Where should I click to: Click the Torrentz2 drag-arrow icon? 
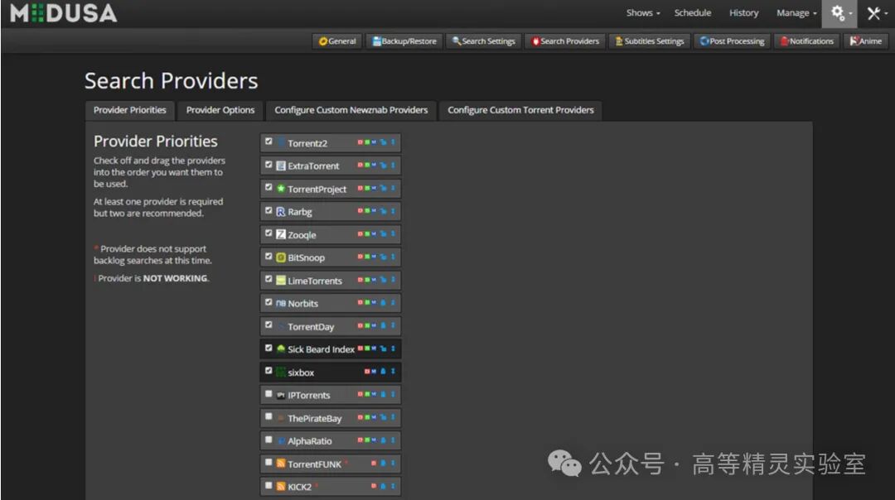tap(393, 142)
